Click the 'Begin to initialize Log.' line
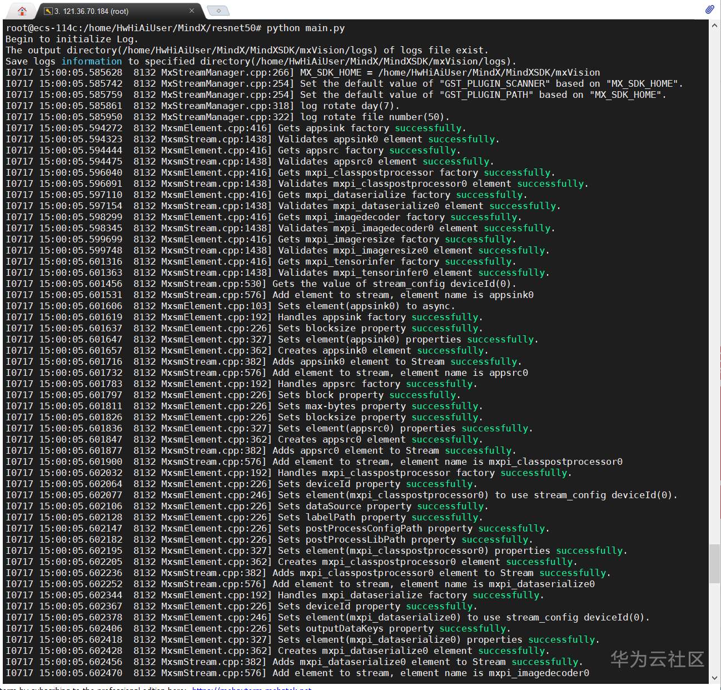This screenshot has width=721, height=690. [72, 39]
